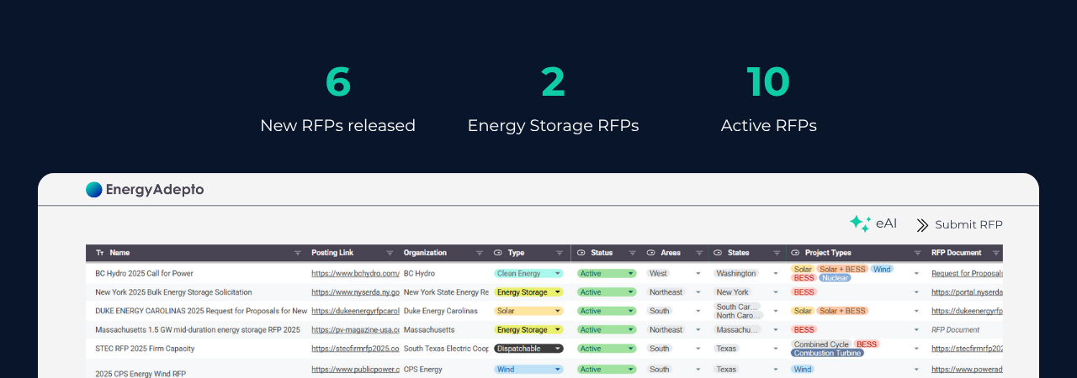
Task: Select 'New York 2025 Bulk Energy Storage Solicitation' cell
Action: pyautogui.click(x=173, y=292)
